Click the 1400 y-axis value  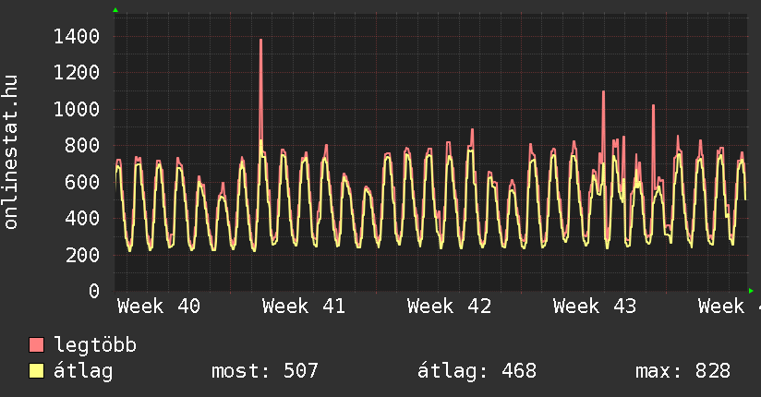(x=78, y=36)
